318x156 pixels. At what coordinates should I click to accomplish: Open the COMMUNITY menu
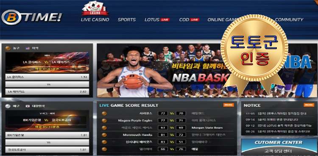click(289, 20)
